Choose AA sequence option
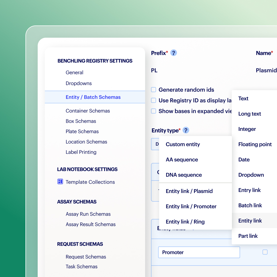Image resolution: width=277 pixels, height=277 pixels. (x=195, y=160)
